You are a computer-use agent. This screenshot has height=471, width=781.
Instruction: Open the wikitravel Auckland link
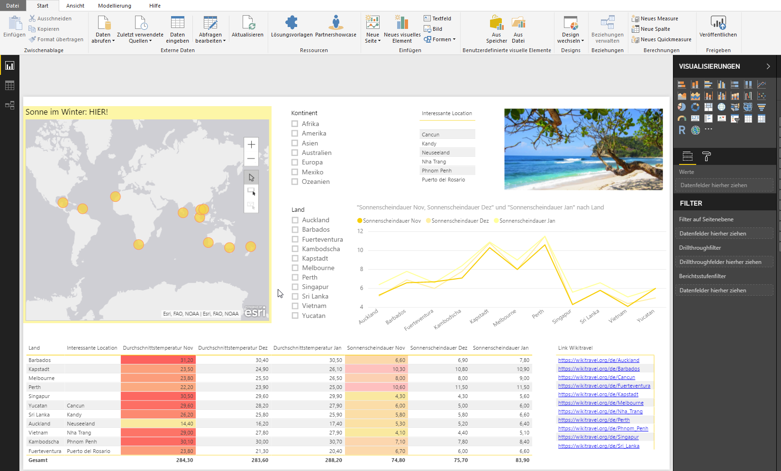point(599,360)
